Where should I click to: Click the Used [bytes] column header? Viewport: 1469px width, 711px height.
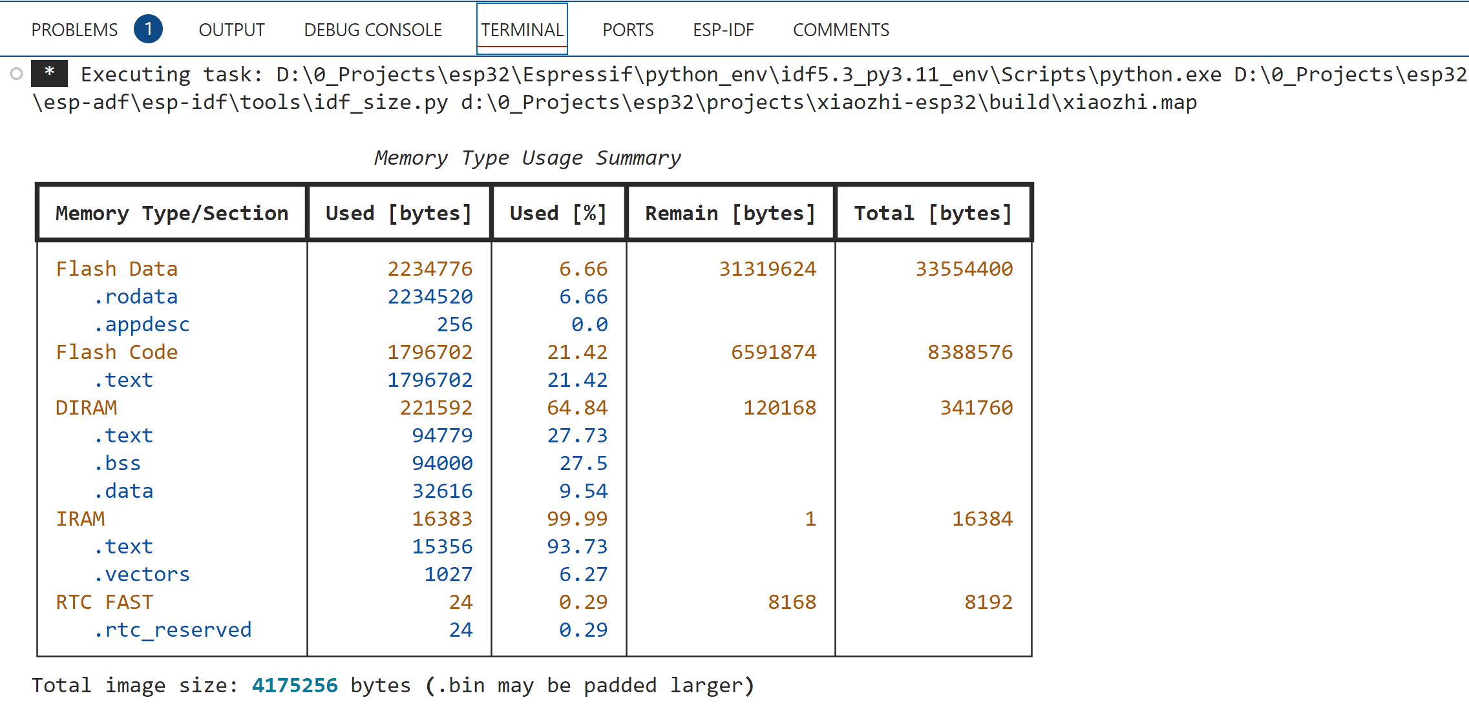pos(399,213)
